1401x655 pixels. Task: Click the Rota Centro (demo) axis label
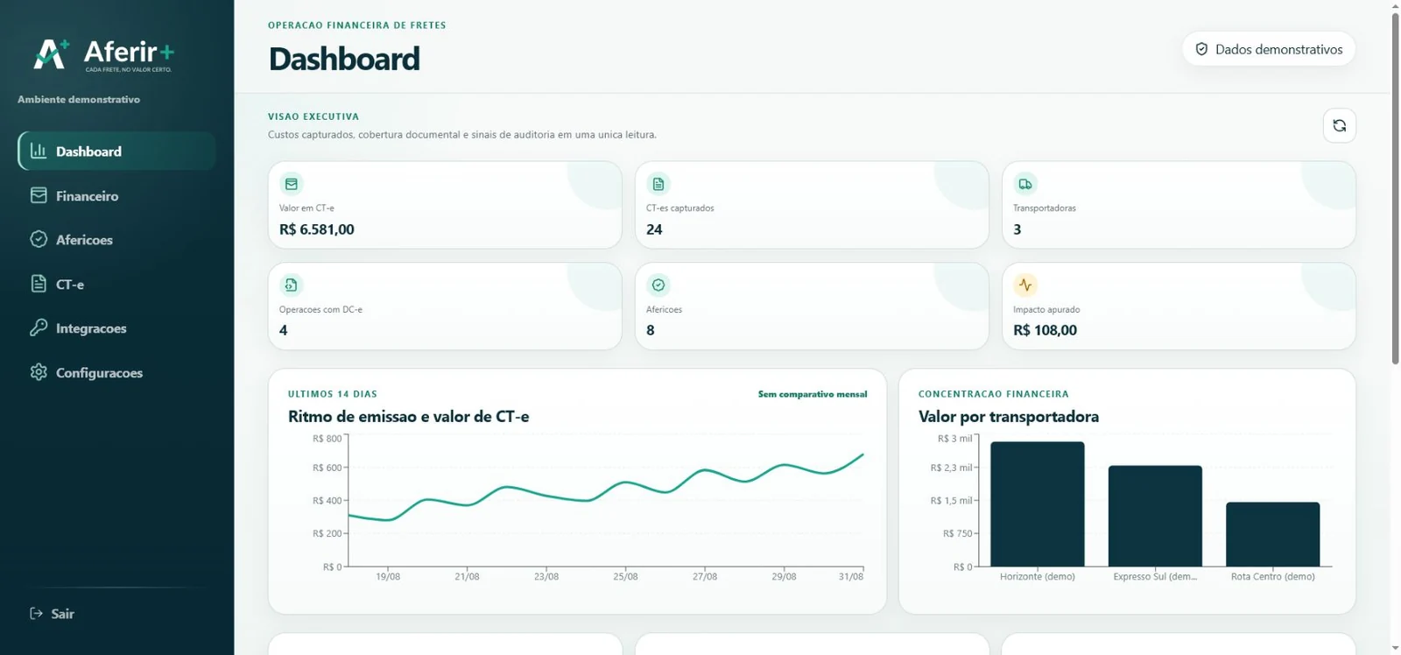1273,576
